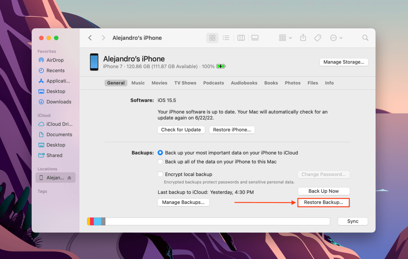408x259 pixels.
Task: Click the gray segment of storage bar
Action: (x=103, y=221)
